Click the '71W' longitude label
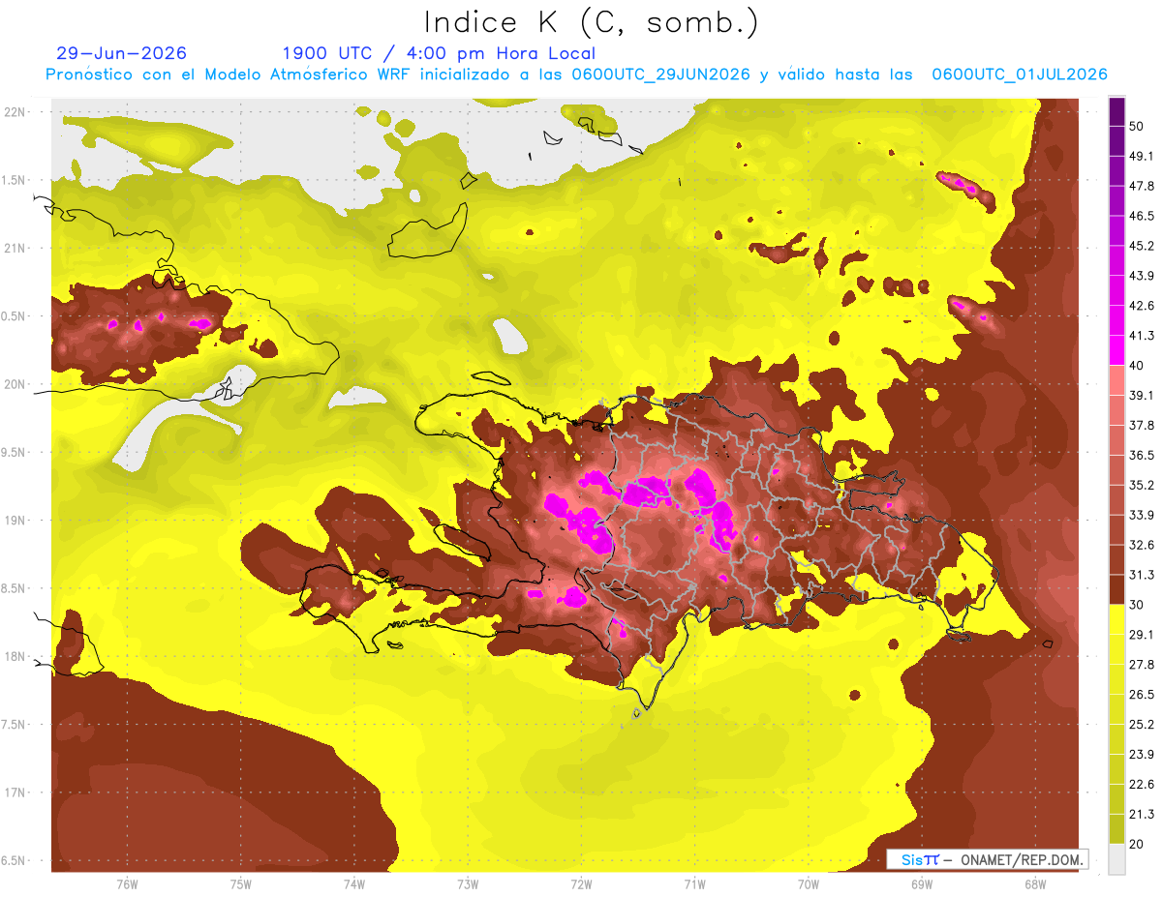 [694, 884]
